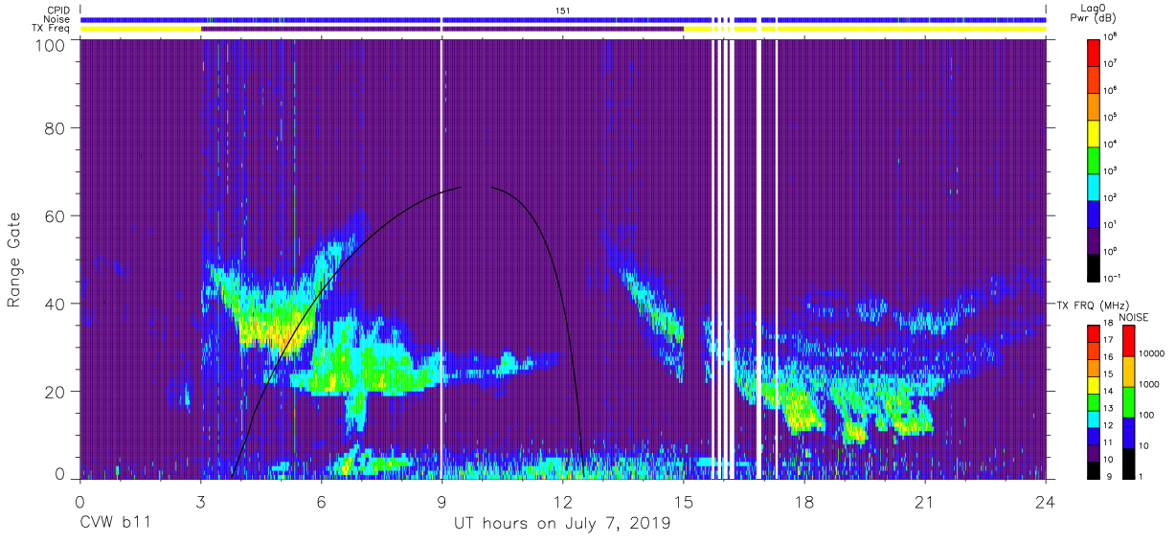The image size is (1176, 543).
Task: Click the '10000' label on NOISE legend
Action: 1152,355
